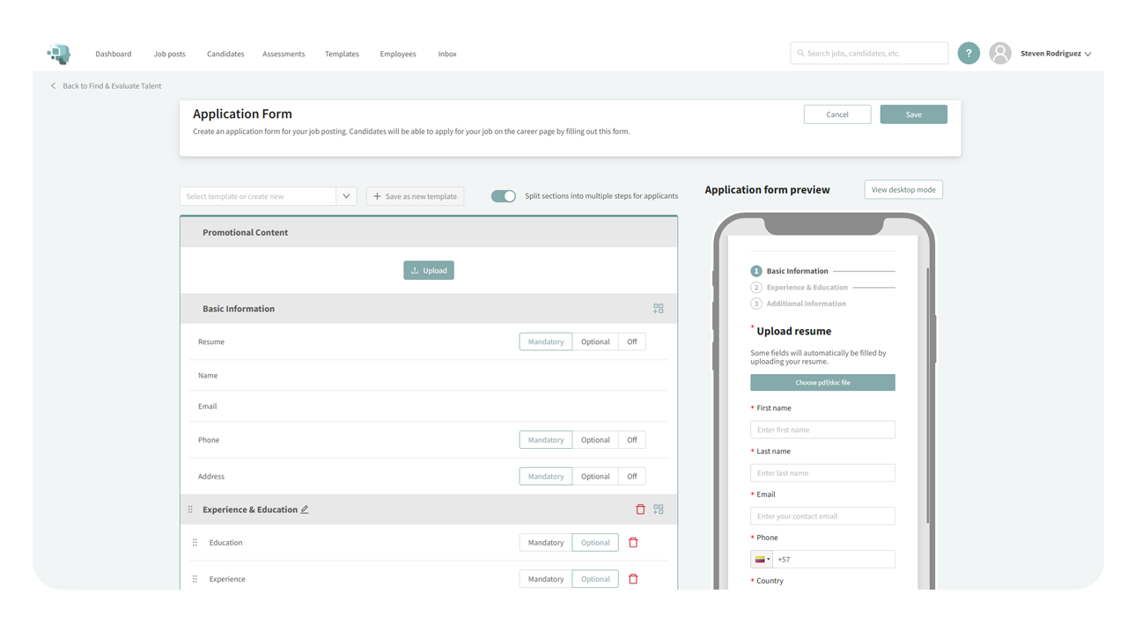This screenshot has width=1142, height=638.
Task: Open Steven Rodriguez account menu
Action: tap(1055, 54)
